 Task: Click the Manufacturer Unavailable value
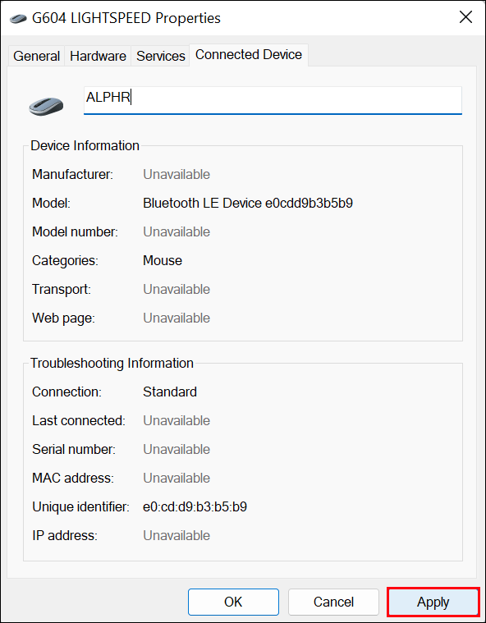tap(177, 175)
